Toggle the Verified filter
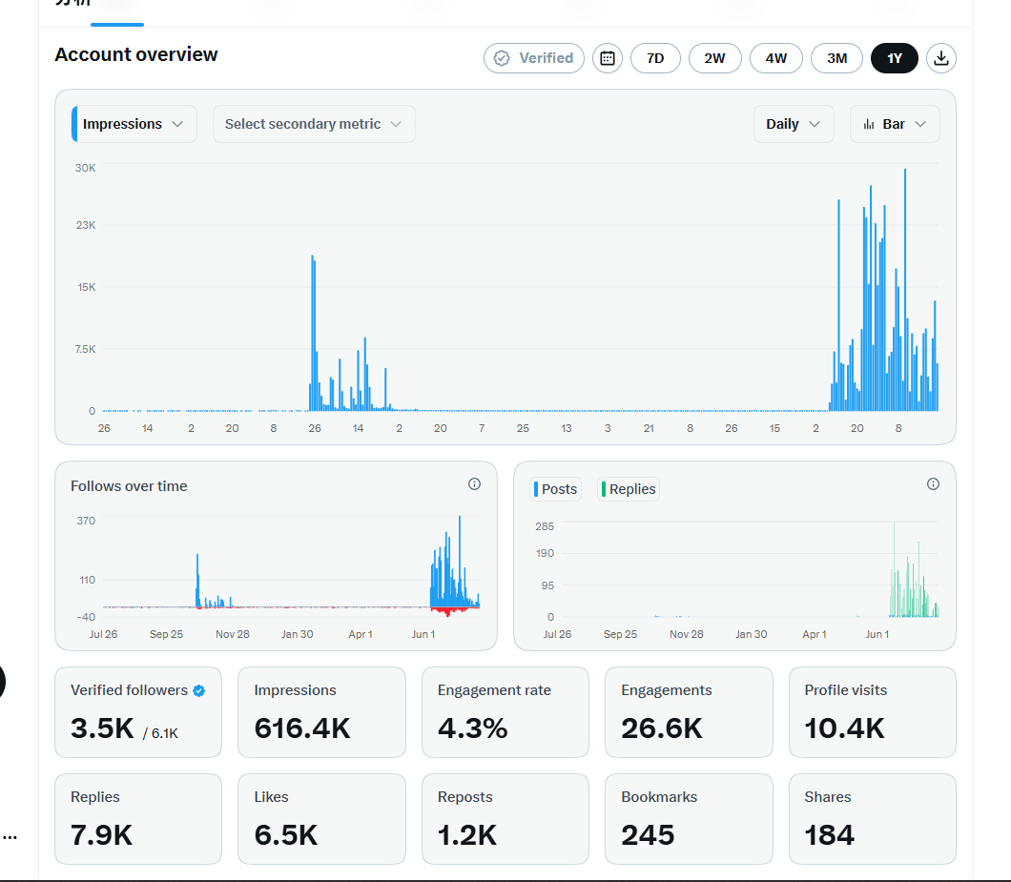Screen dimensions: 1011x882 [534, 58]
